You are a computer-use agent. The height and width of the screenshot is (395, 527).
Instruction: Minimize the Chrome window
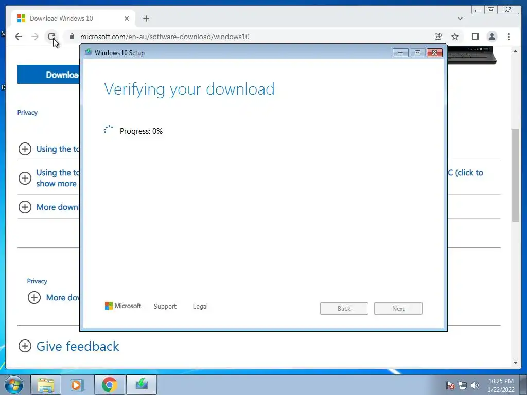[x=478, y=10]
